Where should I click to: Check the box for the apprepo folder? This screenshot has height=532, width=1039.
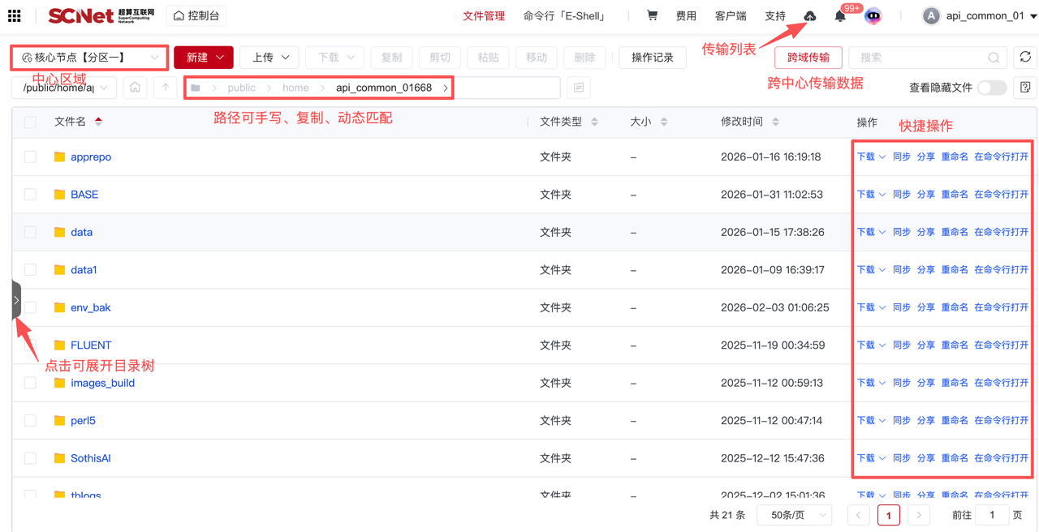30,157
